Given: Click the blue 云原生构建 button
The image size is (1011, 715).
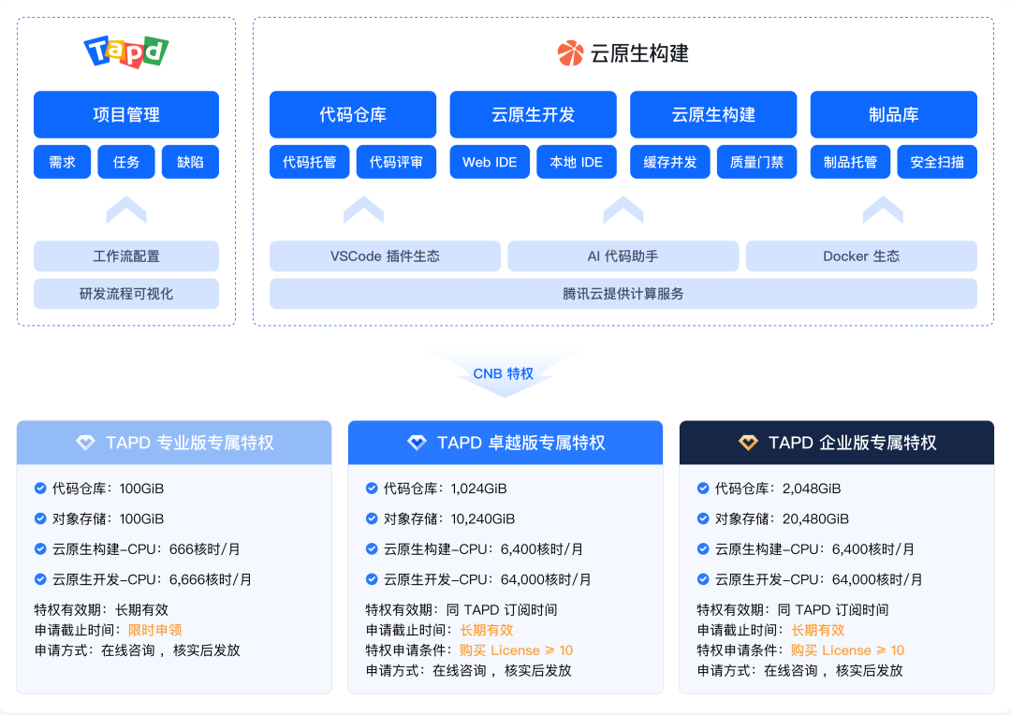Looking at the screenshot, I should 713,115.
